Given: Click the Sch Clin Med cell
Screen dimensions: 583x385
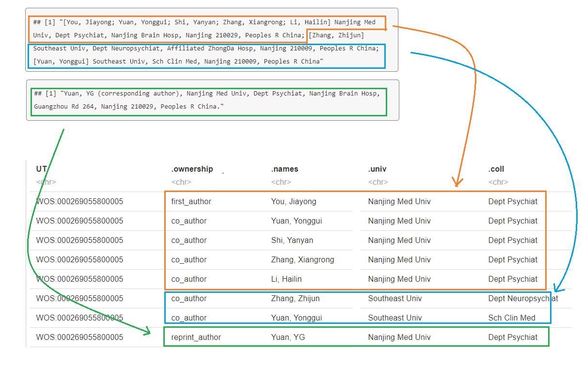Looking at the screenshot, I should click(512, 318).
